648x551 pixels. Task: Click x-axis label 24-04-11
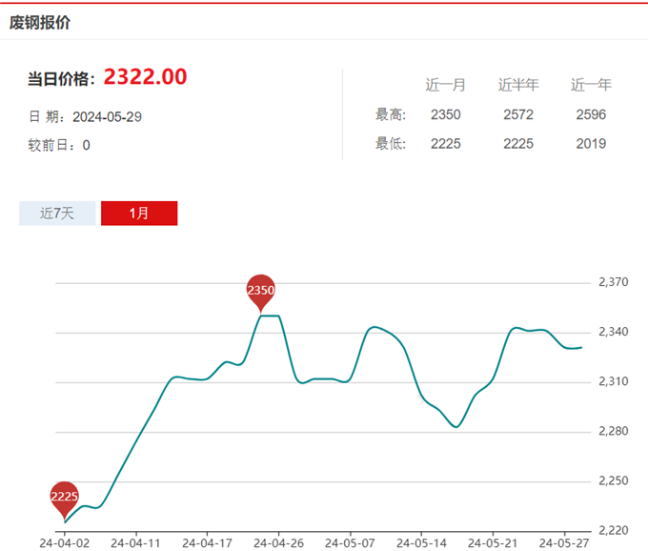135,543
